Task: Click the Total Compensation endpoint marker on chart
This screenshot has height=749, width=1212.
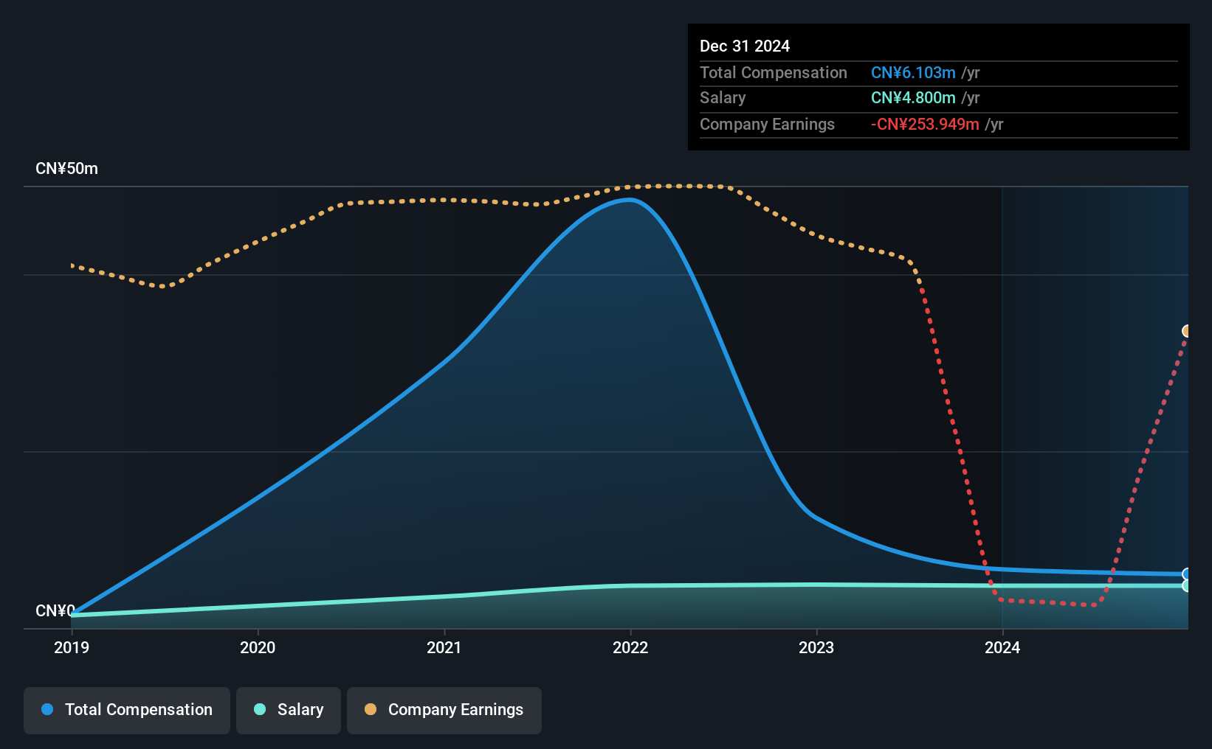Action: [1187, 574]
